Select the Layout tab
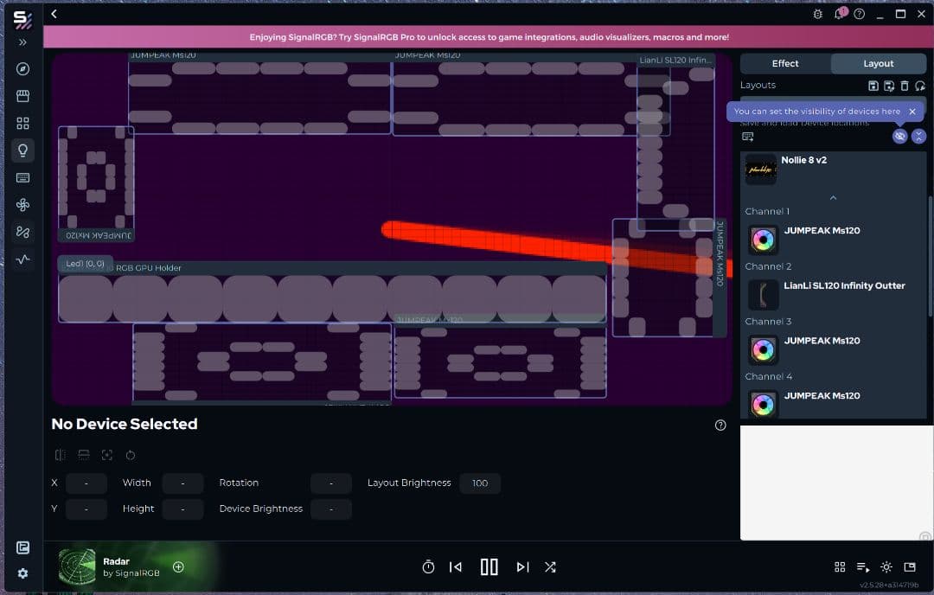 878,64
